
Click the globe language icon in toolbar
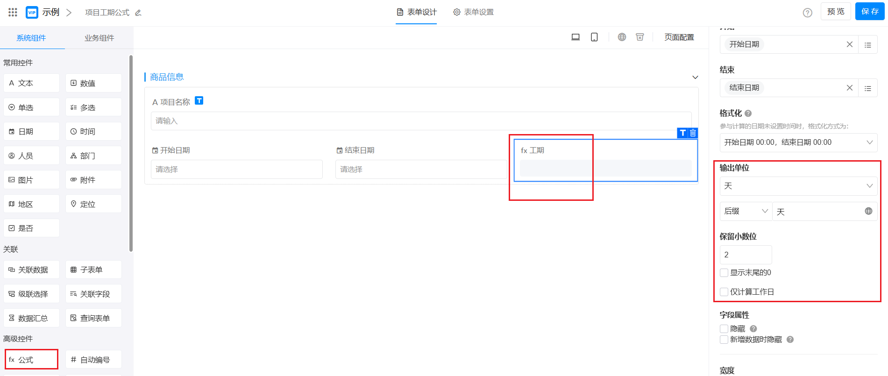[x=622, y=37]
